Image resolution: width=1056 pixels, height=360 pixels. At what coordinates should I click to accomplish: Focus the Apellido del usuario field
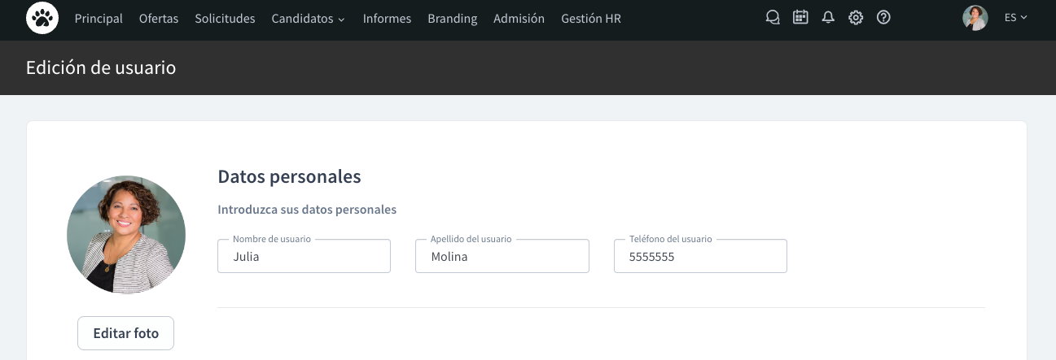coord(502,257)
